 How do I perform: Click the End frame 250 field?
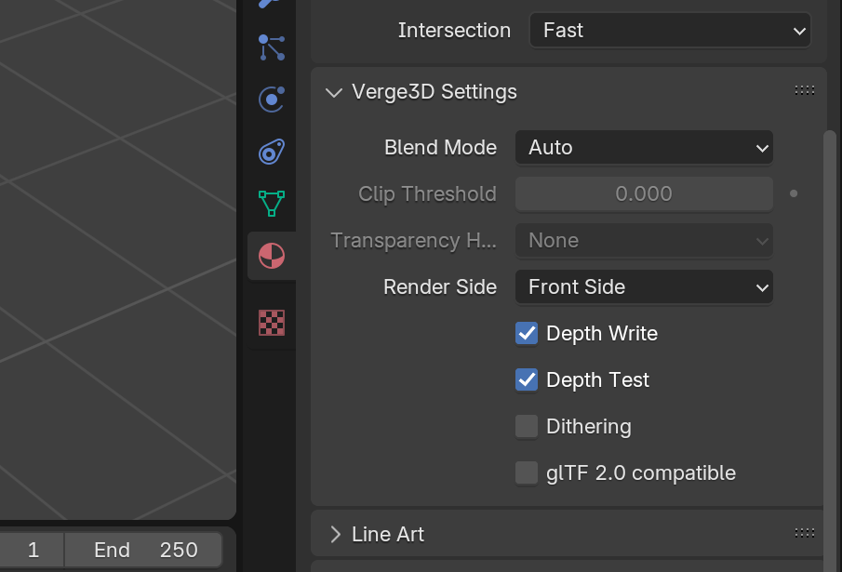pyautogui.click(x=143, y=550)
